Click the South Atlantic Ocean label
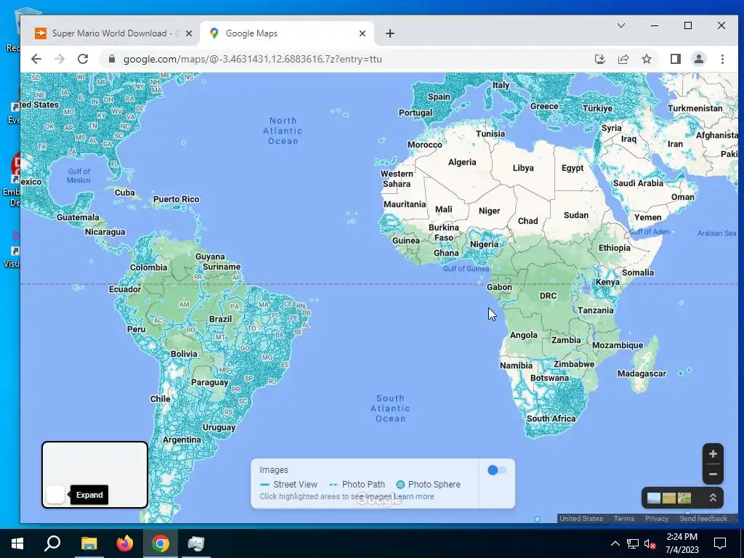The image size is (744, 558). 390,408
